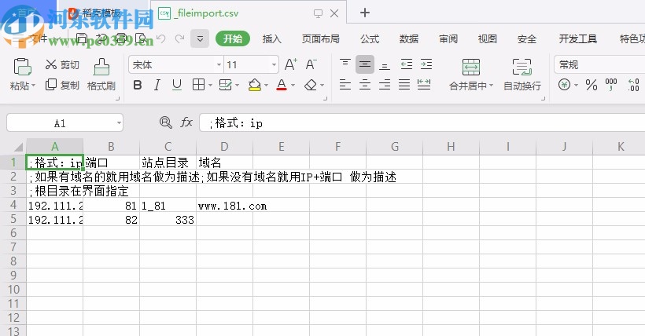Click the insert function fx icon
This screenshot has height=336, width=645.
tap(186, 122)
